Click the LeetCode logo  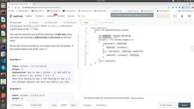click(x=16, y=16)
